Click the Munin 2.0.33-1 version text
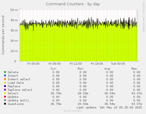Viewport: 146px width, 114px height. point(73,111)
